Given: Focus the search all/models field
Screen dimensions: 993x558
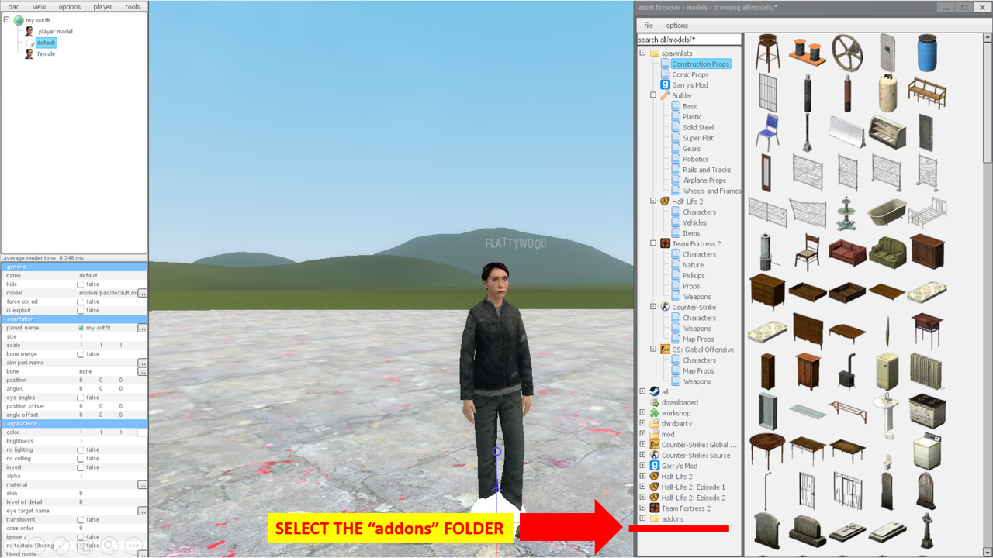Looking at the screenshot, I should click(x=689, y=40).
